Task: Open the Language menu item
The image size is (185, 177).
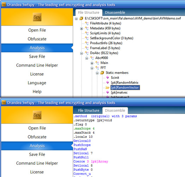Action: point(37,83)
